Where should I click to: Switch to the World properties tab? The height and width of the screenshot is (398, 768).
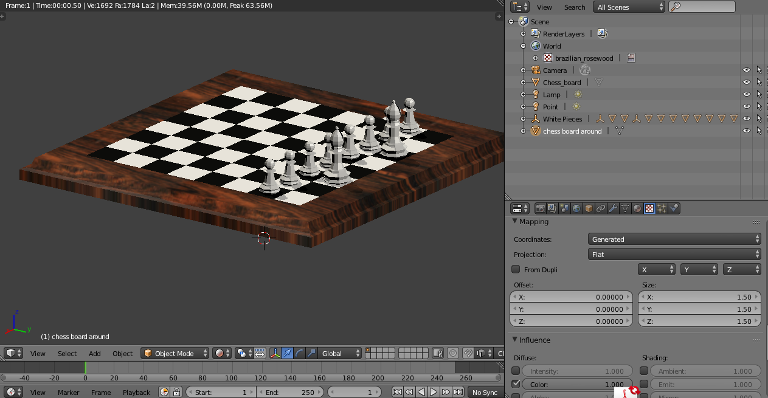coord(576,208)
